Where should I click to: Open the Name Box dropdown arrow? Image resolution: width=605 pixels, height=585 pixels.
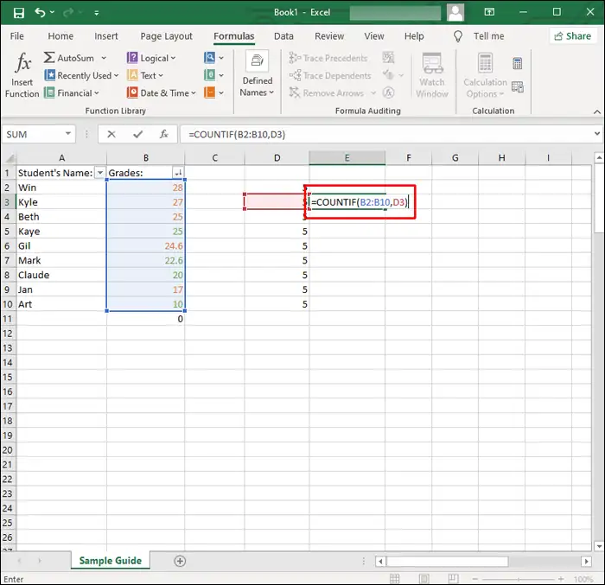(68, 134)
